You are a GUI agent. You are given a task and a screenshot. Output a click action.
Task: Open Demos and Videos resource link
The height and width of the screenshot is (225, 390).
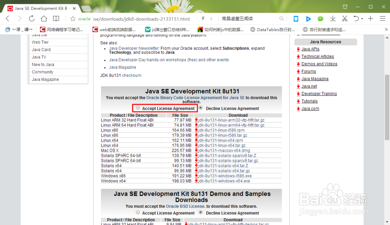pos(319,64)
